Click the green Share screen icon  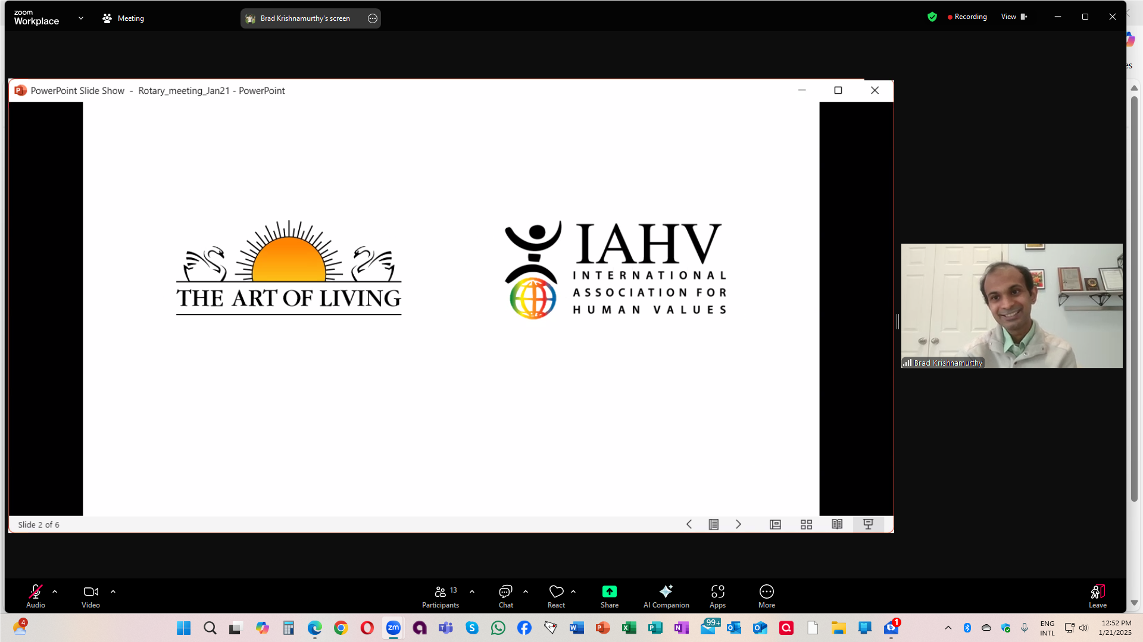(609, 591)
